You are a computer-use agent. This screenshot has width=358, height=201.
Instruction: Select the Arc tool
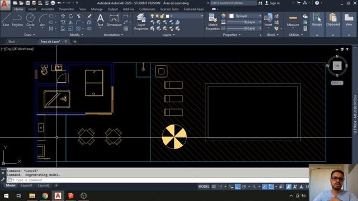[x=43, y=20]
